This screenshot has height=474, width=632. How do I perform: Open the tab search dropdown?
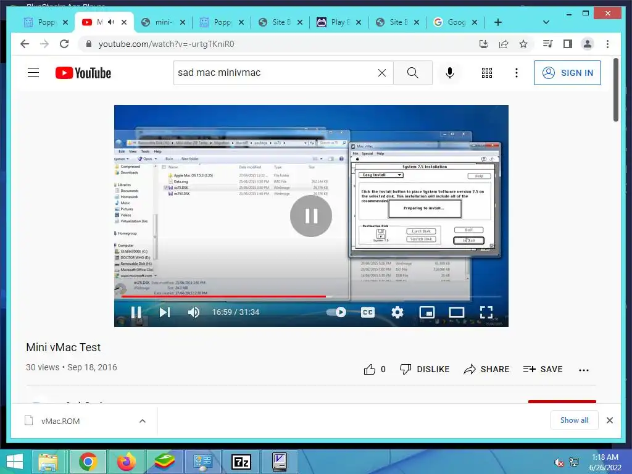pyautogui.click(x=546, y=22)
